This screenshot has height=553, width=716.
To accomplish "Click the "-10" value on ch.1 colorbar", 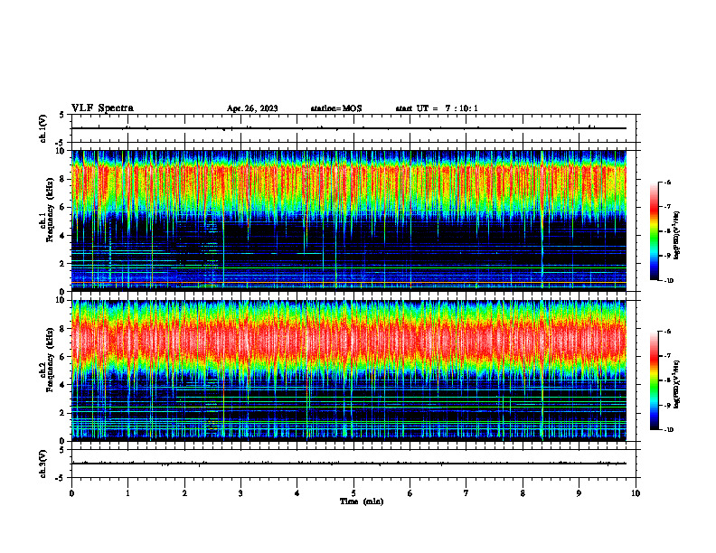I will coord(667,281).
